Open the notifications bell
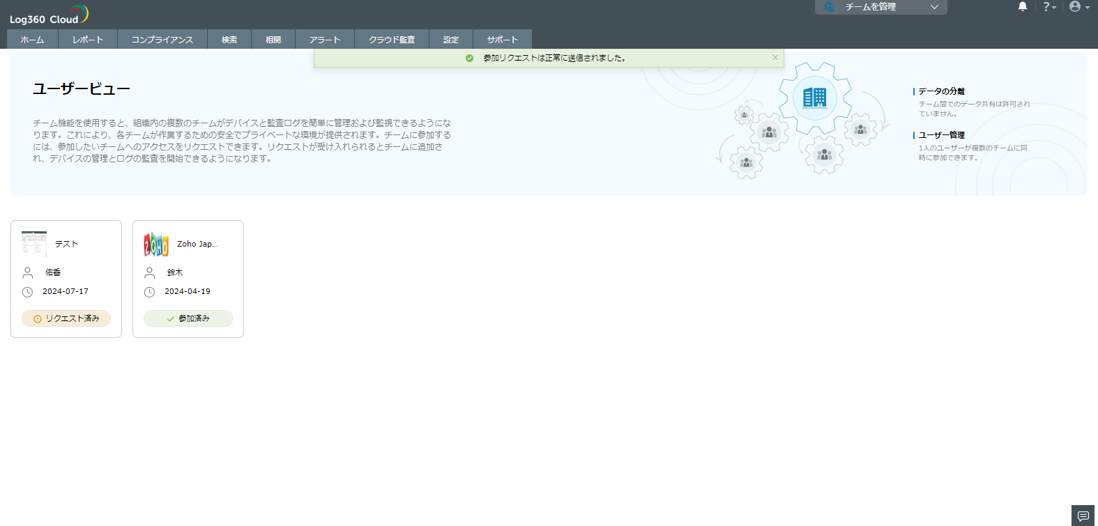 pos(1023,7)
